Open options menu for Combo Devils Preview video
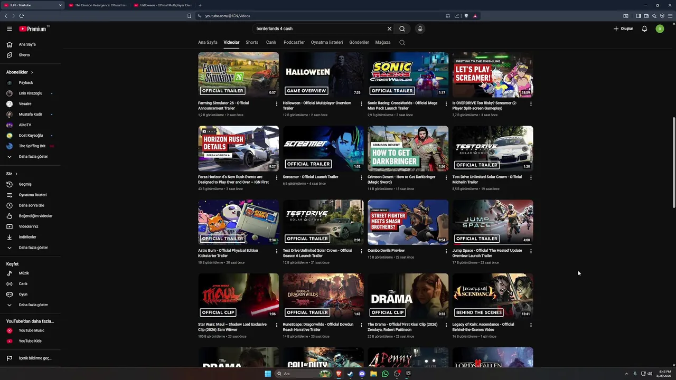Viewport: 676px width, 380px height. tap(446, 251)
